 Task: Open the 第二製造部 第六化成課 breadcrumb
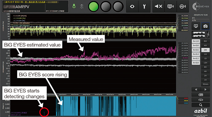(35, 2)
